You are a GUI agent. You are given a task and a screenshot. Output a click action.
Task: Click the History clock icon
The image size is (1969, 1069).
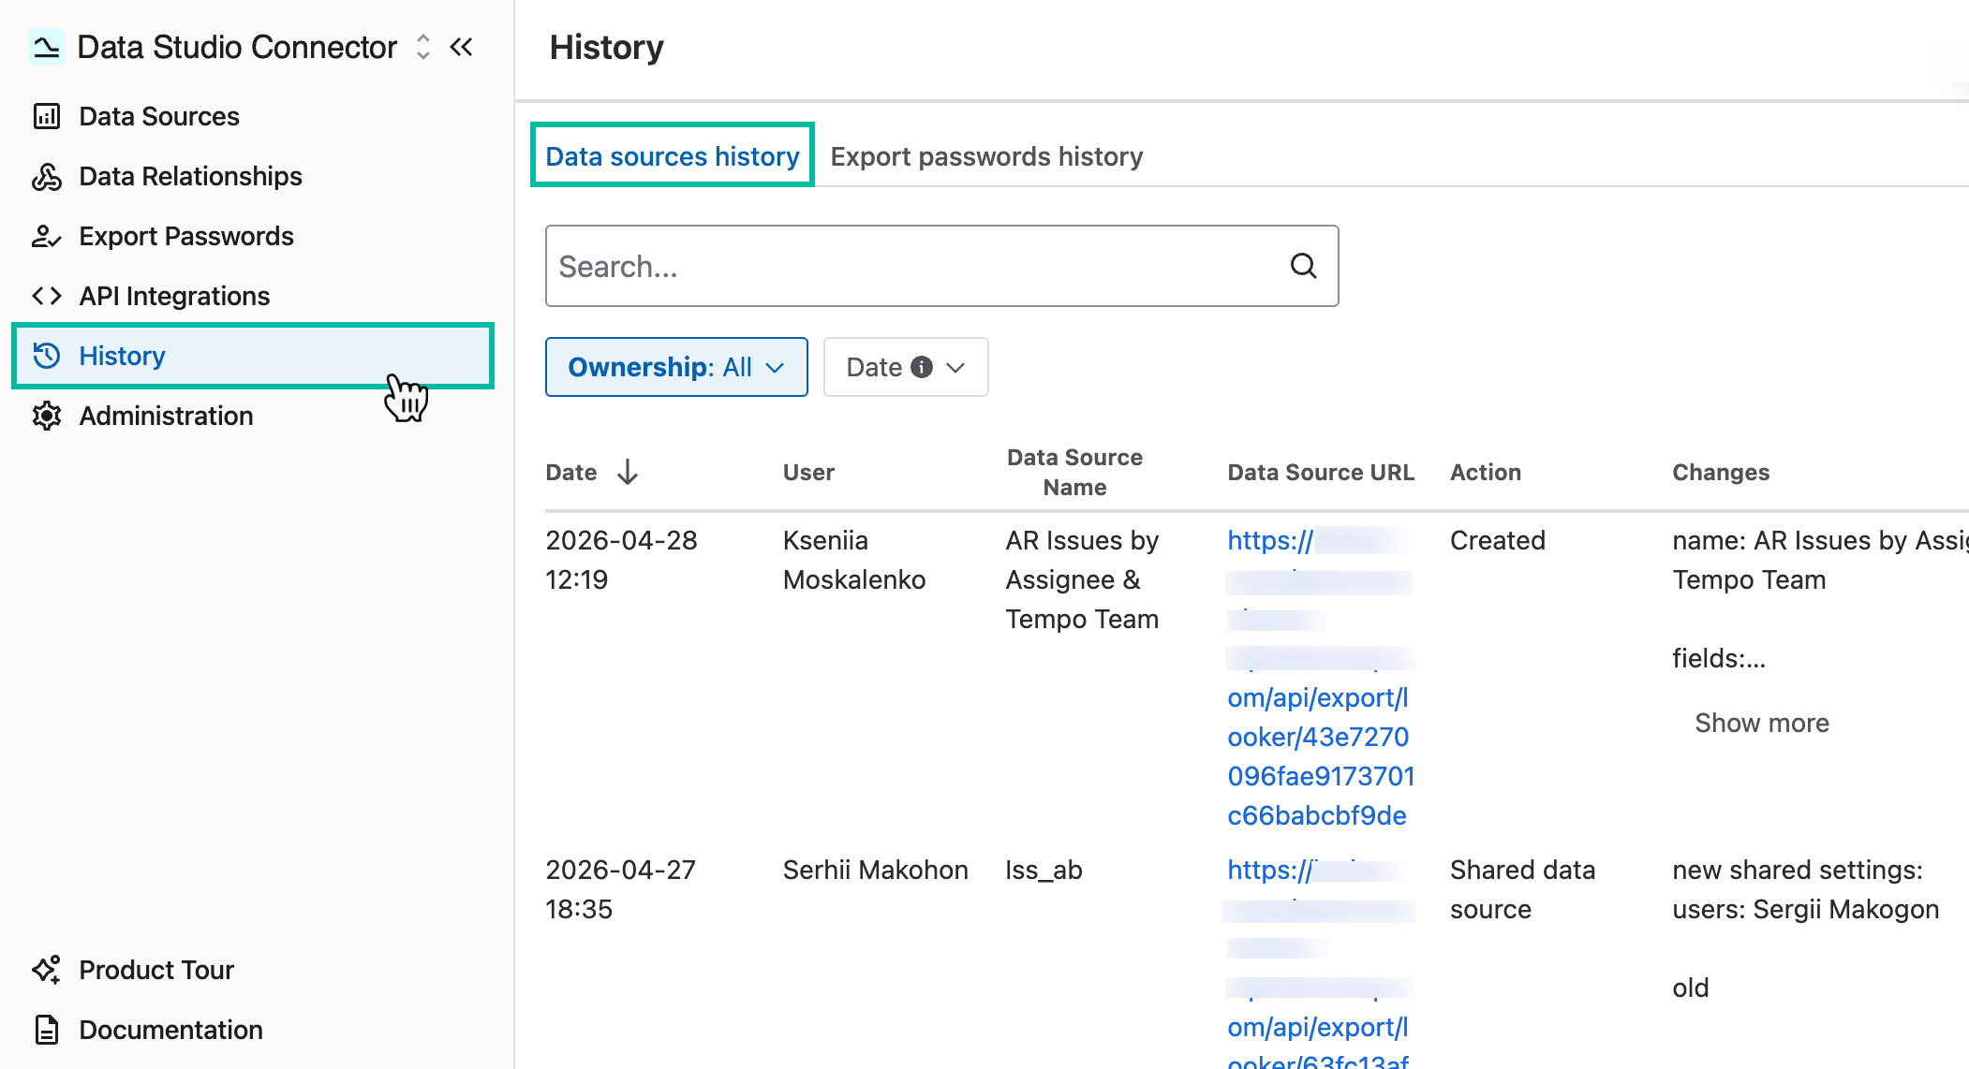click(x=47, y=356)
